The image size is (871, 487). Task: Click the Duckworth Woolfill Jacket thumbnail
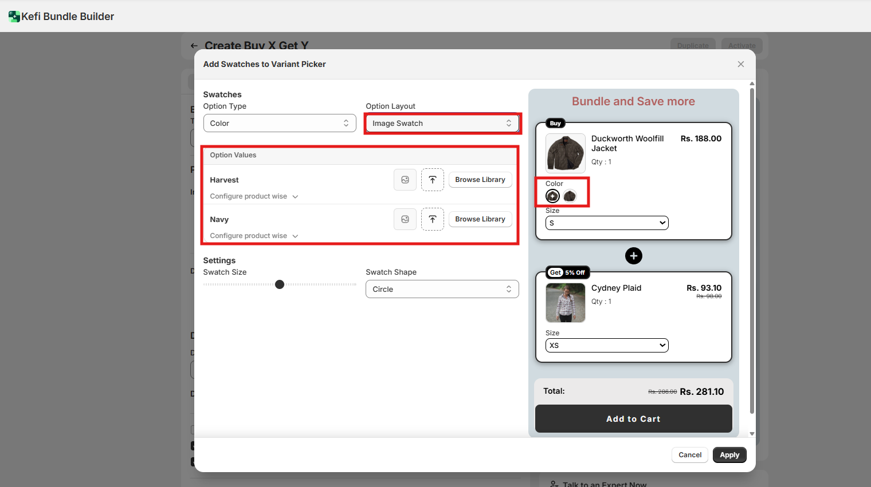pos(566,153)
